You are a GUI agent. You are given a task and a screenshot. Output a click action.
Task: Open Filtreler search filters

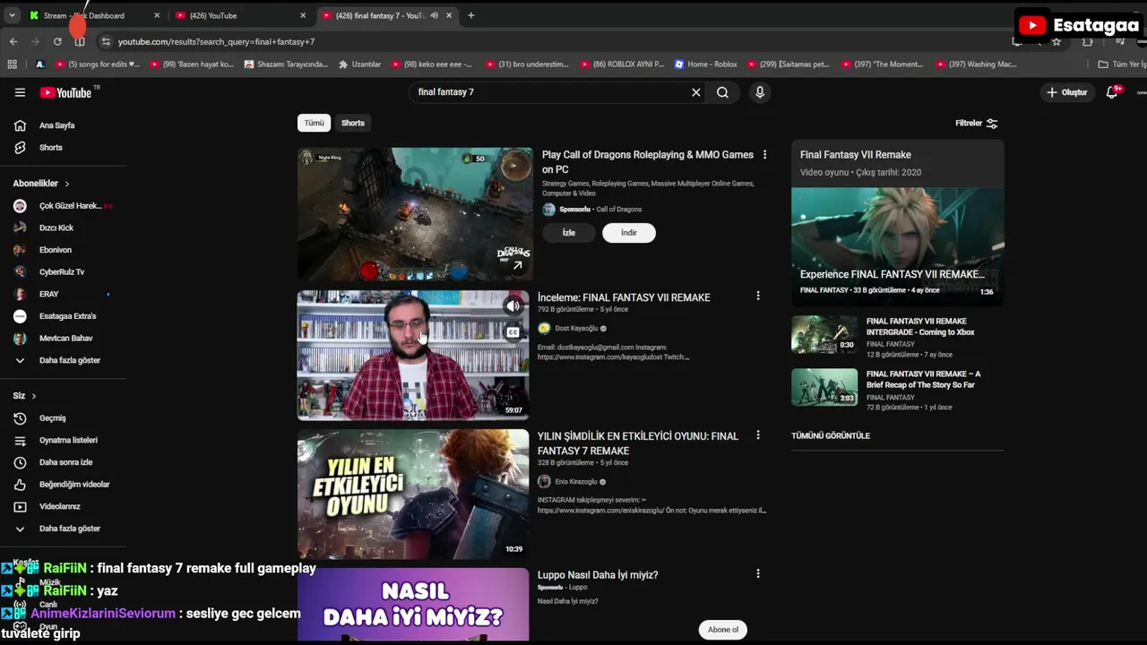976,123
